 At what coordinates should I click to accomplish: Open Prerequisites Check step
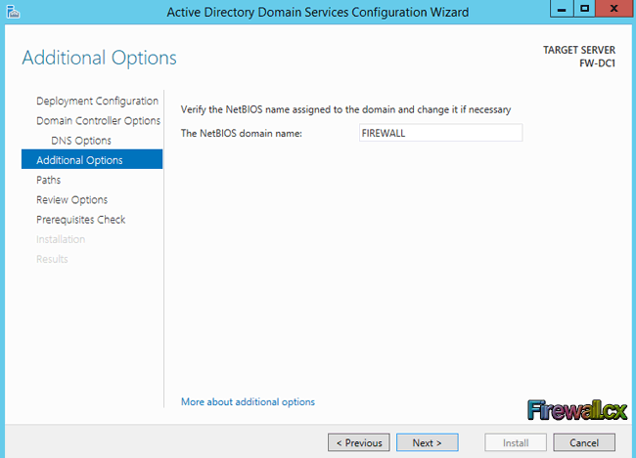coord(80,220)
